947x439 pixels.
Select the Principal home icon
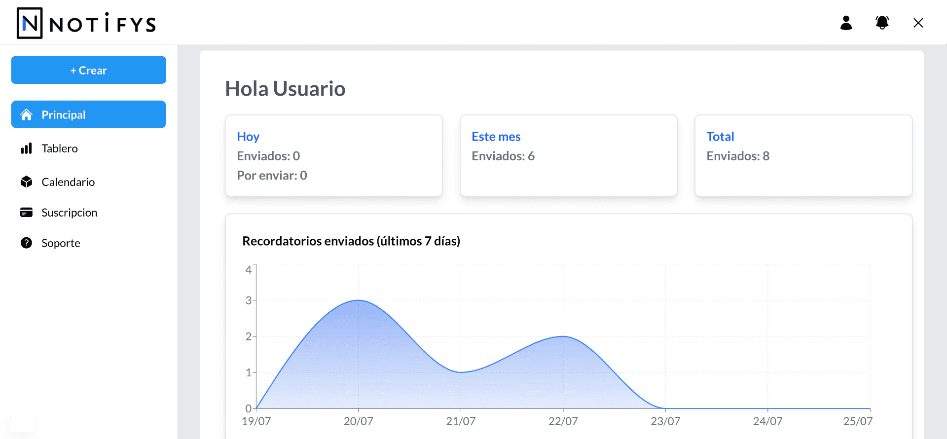[26, 114]
